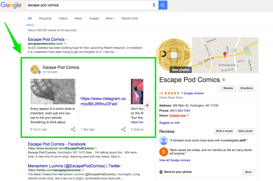This screenshot has width=273, height=181.
Task: Switch to the Videos tab
Action: (63, 18)
